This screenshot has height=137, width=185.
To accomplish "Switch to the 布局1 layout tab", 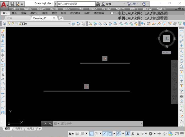I will (18, 129).
